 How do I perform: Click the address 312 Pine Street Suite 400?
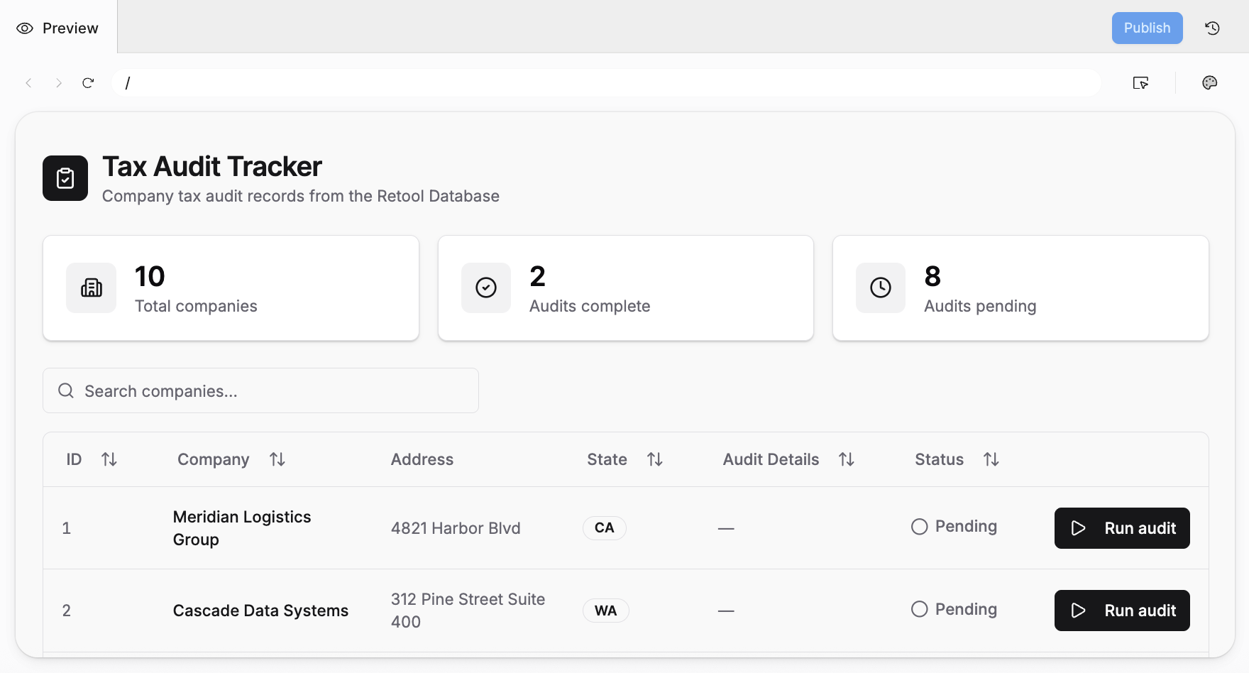click(x=468, y=611)
